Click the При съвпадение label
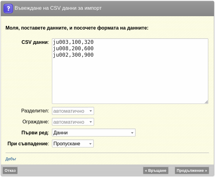Image resolution: width=215 pixels, height=177 pixels. coord(28,143)
